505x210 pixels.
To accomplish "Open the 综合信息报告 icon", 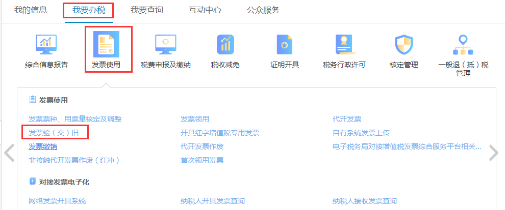I will click(x=46, y=45).
